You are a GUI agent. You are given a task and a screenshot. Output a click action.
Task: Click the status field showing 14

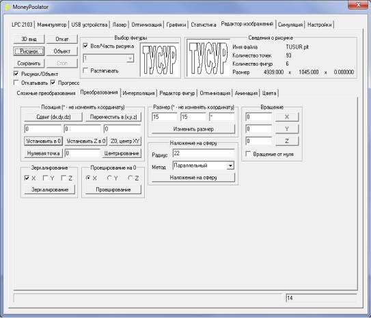[321, 298]
